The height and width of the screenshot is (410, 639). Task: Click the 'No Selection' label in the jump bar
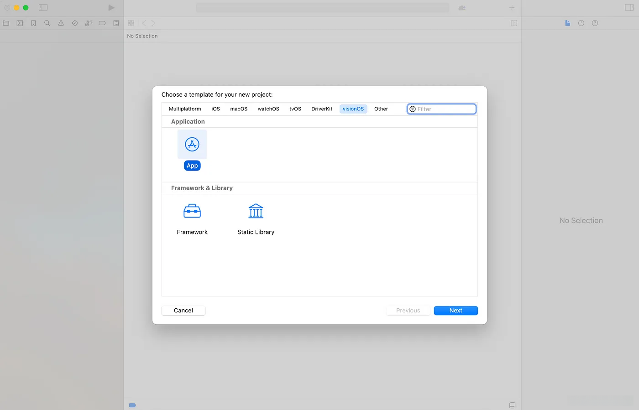[142, 36]
